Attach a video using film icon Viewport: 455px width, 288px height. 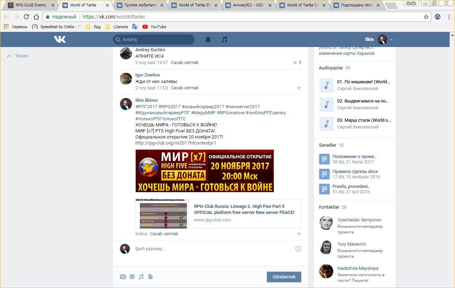(132, 277)
